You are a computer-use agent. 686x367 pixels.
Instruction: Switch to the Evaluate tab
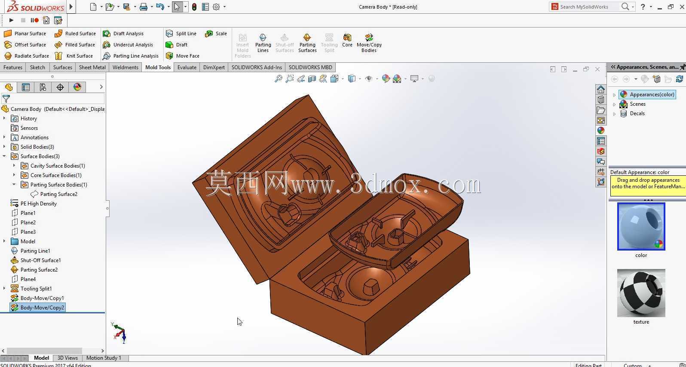click(187, 67)
